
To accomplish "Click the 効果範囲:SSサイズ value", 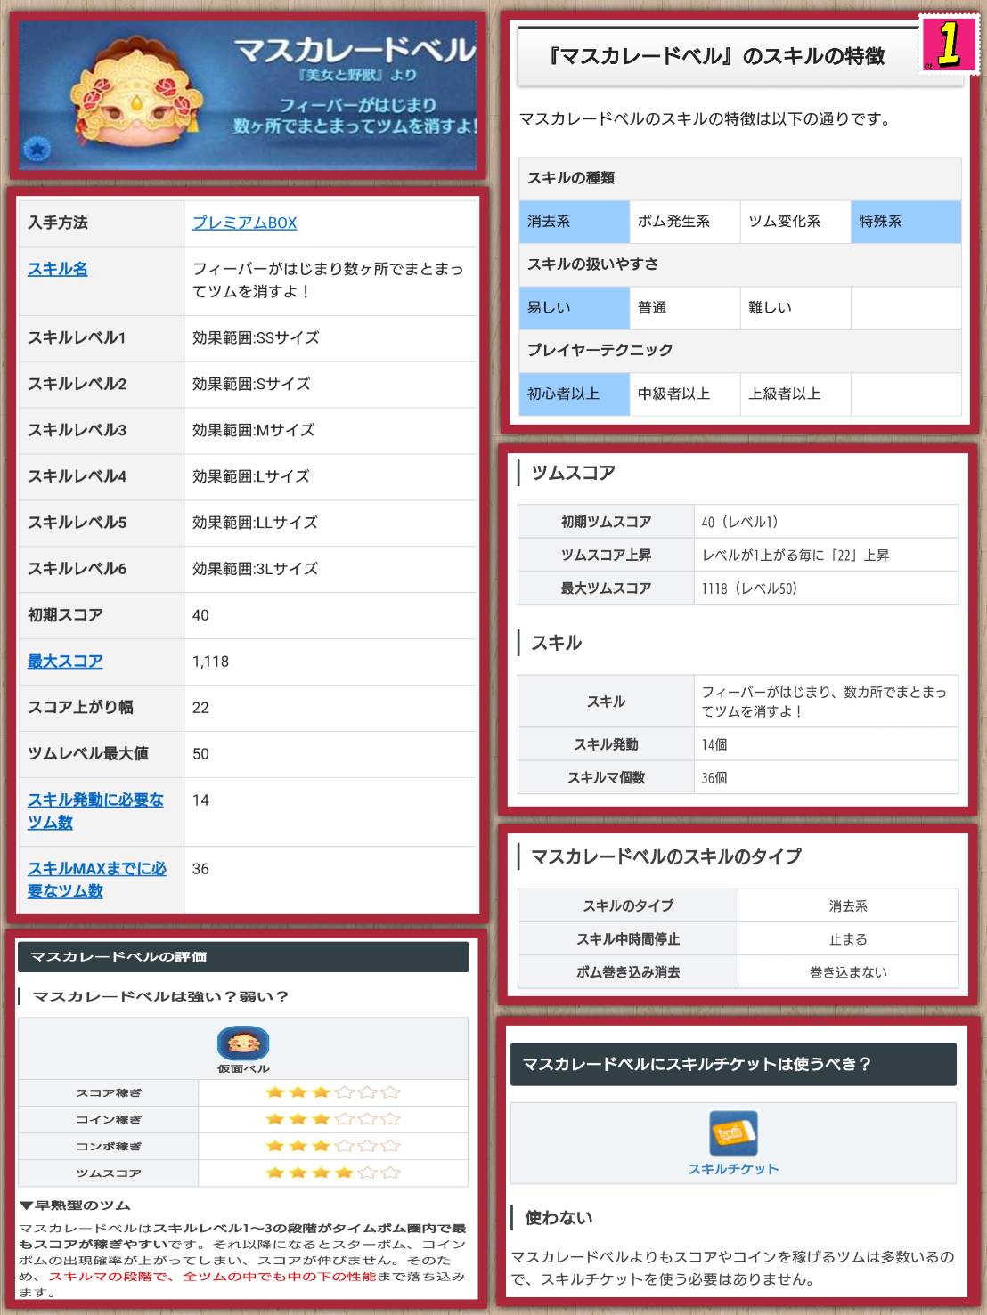I will pyautogui.click(x=256, y=337).
